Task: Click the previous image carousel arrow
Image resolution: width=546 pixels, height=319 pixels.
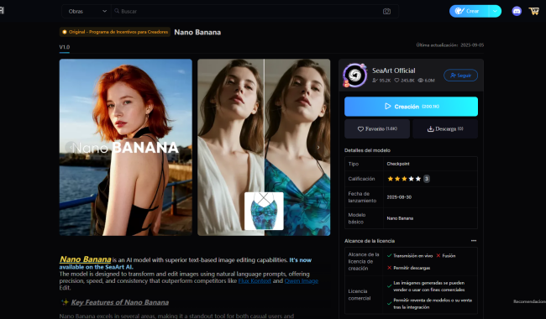Action: [x=71, y=148]
